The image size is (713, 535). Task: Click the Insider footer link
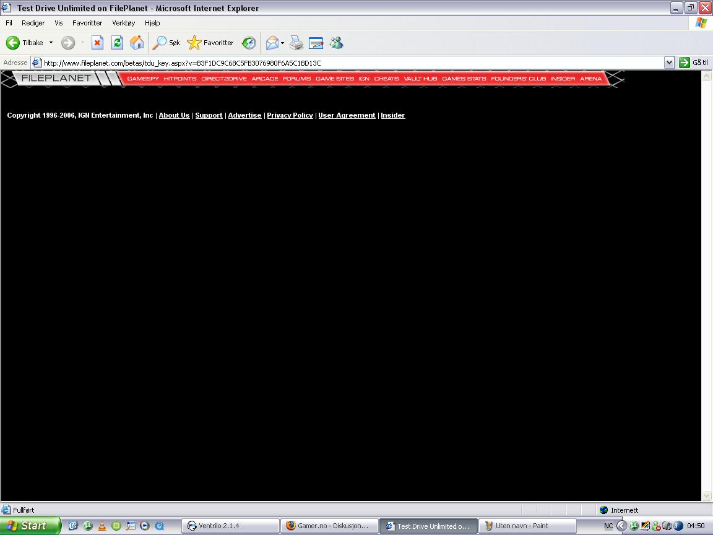point(393,116)
